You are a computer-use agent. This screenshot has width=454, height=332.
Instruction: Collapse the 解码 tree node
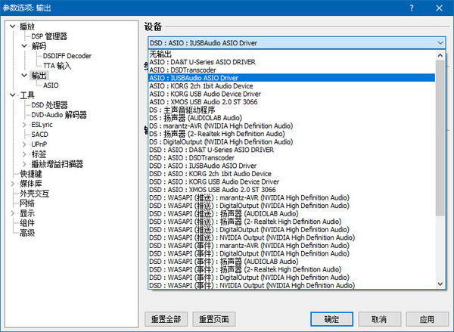tap(24, 45)
